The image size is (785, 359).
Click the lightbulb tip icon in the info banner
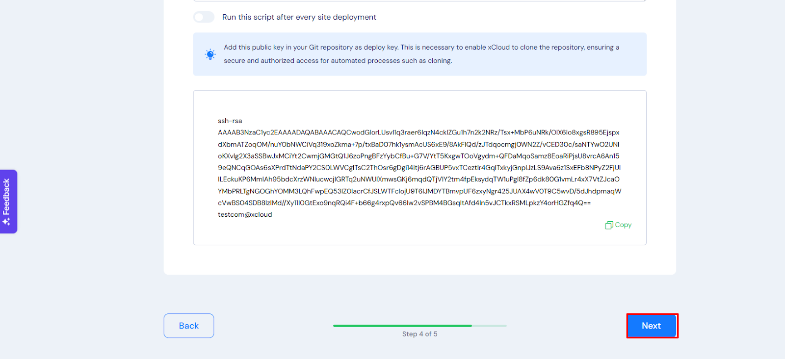[x=210, y=54]
